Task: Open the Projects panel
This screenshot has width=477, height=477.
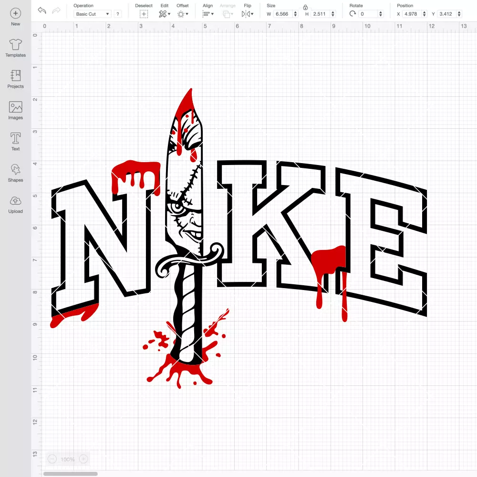Action: point(15,79)
